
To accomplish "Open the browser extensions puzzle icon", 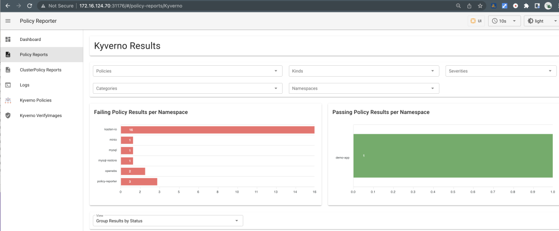I will [526, 6].
